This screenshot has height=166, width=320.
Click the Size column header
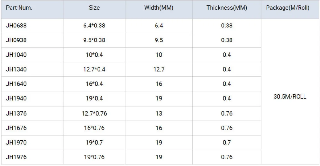pyautogui.click(x=94, y=8)
